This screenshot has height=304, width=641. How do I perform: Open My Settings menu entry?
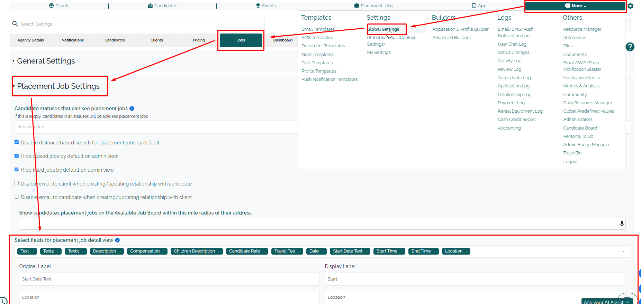[379, 53]
